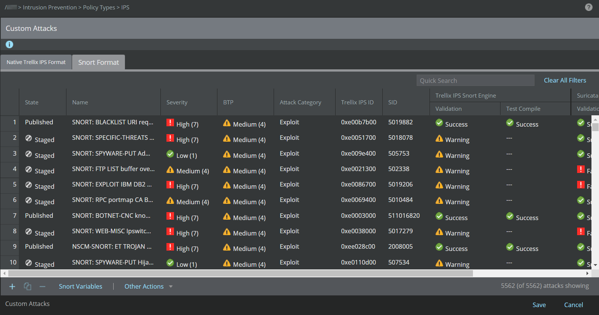The height and width of the screenshot is (315, 599).
Task: Select the Snort Format tab
Action: point(99,62)
